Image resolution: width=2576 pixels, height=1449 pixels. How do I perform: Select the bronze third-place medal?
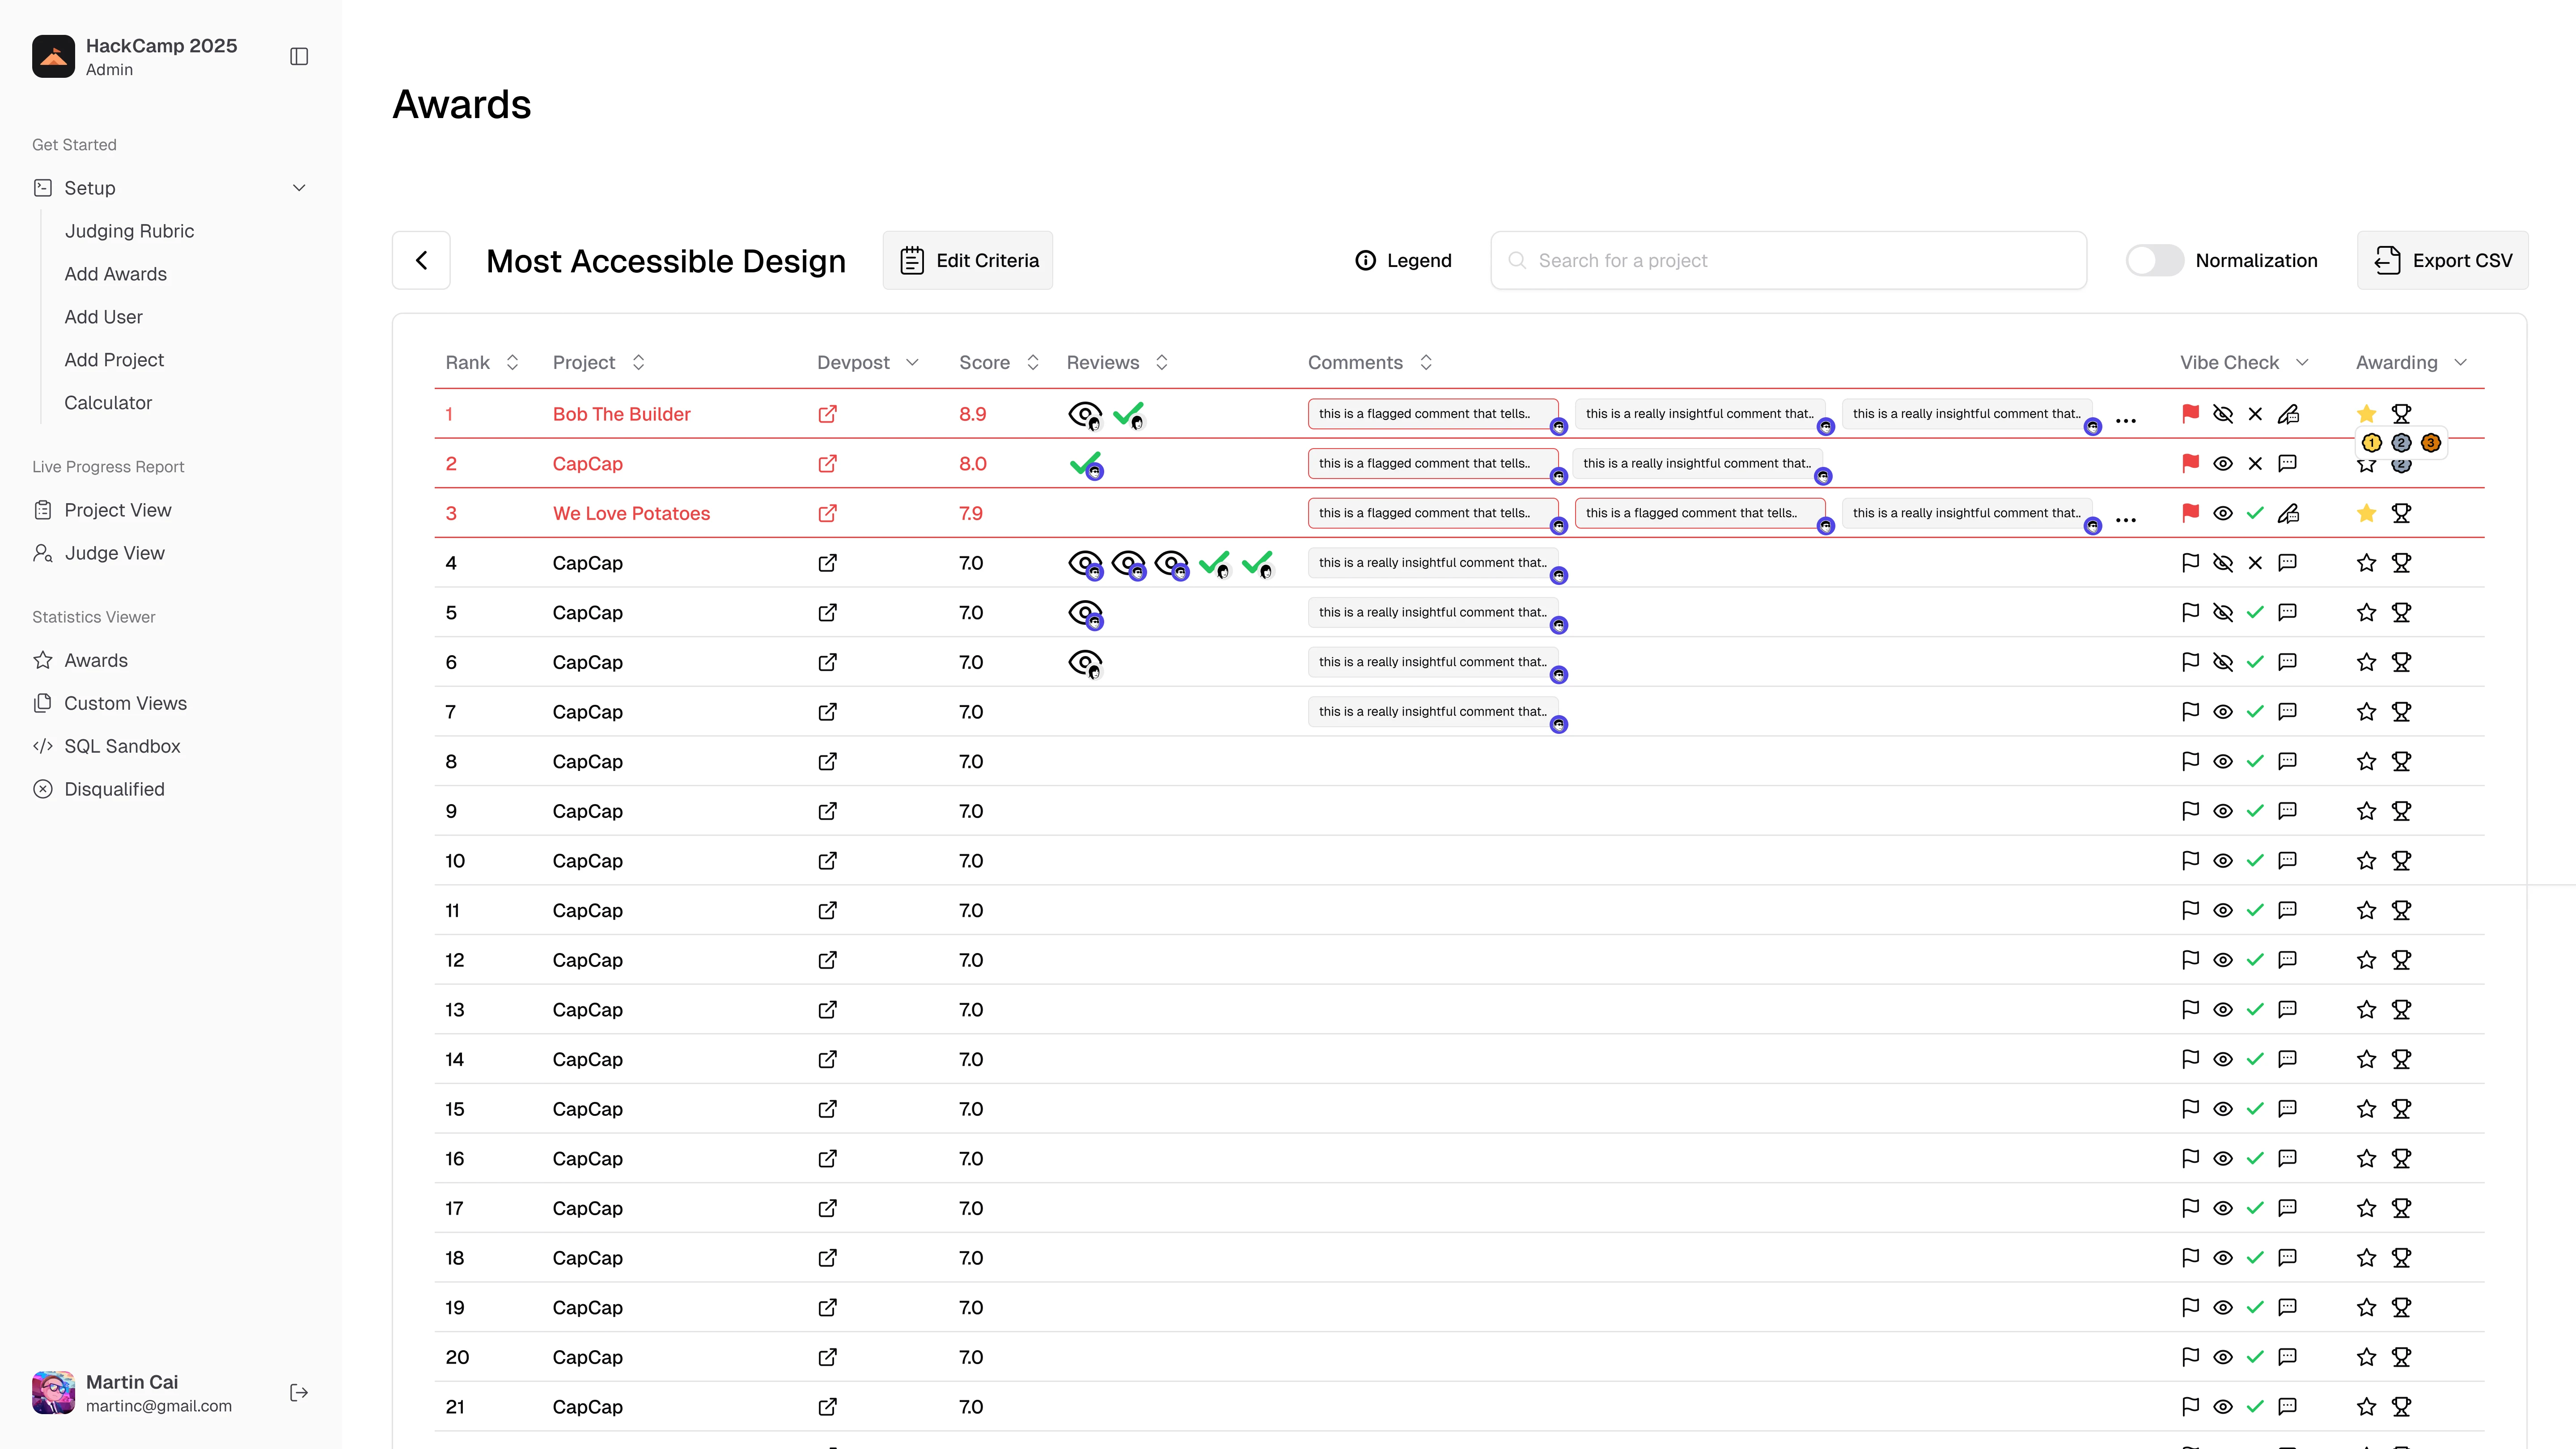point(2431,443)
